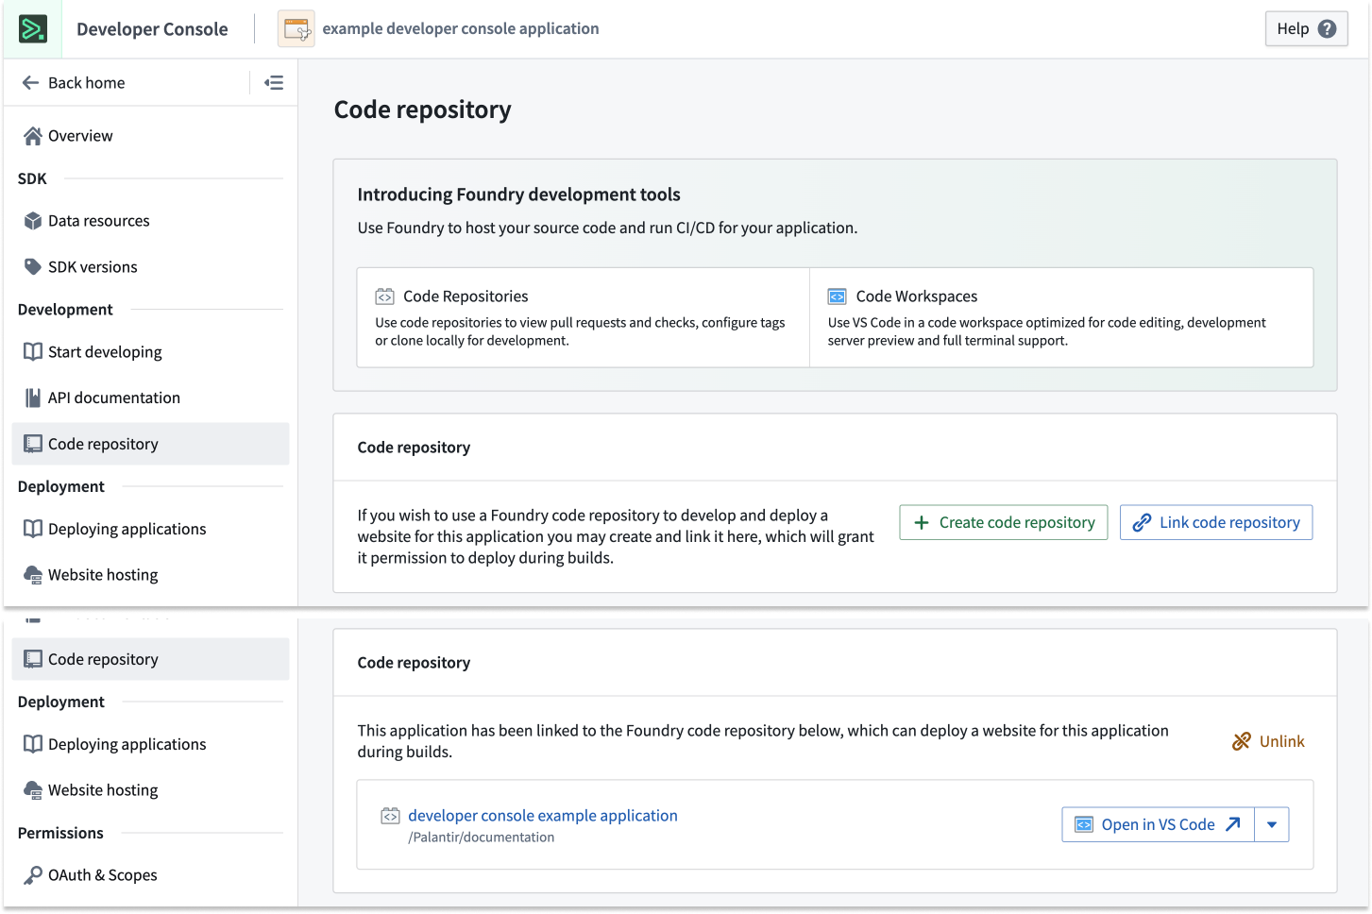Click lower Code repository sidebar icon
1372x914 pixels.
click(33, 659)
